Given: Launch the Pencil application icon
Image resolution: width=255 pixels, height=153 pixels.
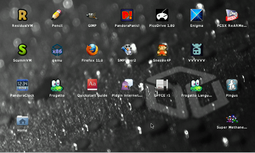Looking at the screenshot, I should pyautogui.click(x=57, y=15).
